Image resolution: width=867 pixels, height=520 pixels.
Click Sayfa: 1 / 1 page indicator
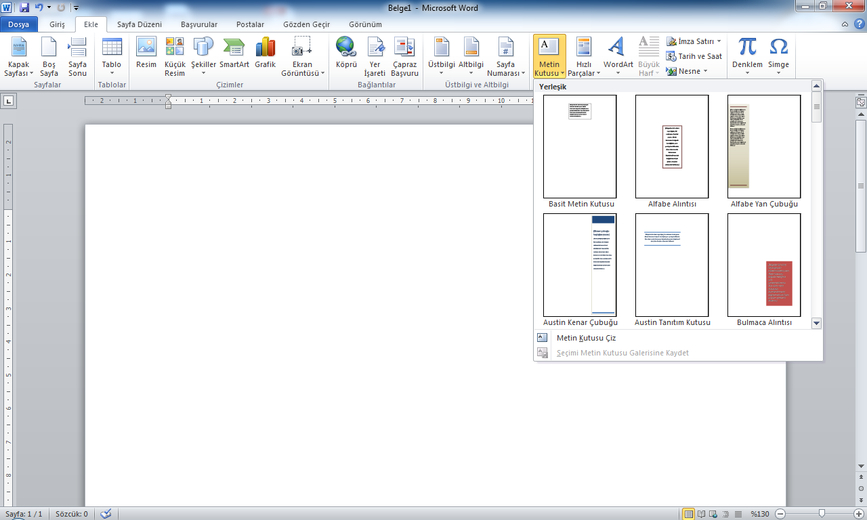pyautogui.click(x=24, y=514)
